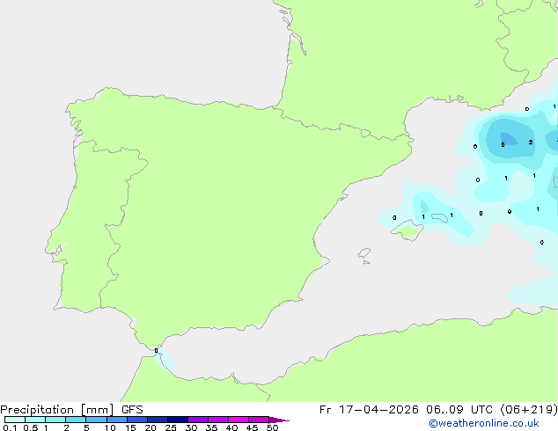
Task: Click the legend swatch between 30 and 35
Action: pyautogui.click(x=198, y=420)
